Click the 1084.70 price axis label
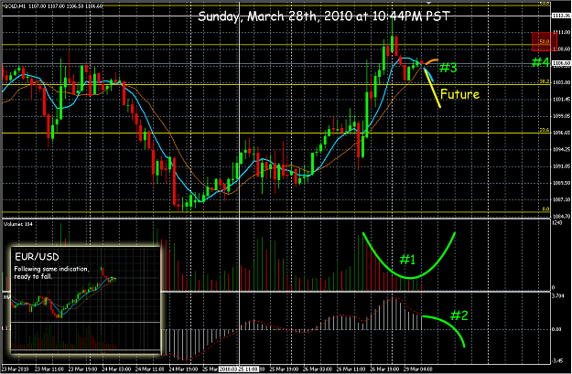 pyautogui.click(x=561, y=216)
